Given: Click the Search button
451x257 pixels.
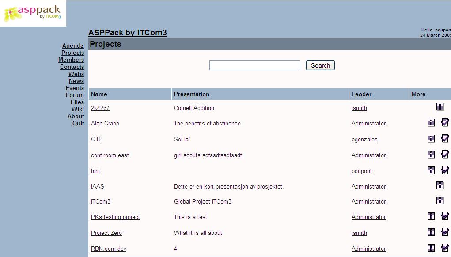Looking at the screenshot, I should click(x=320, y=65).
